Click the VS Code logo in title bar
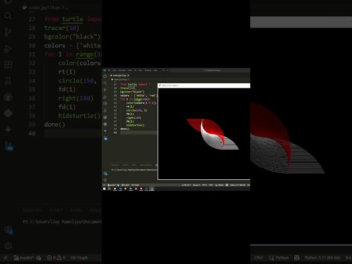This screenshot has width=352, height=264. [x=104, y=70]
